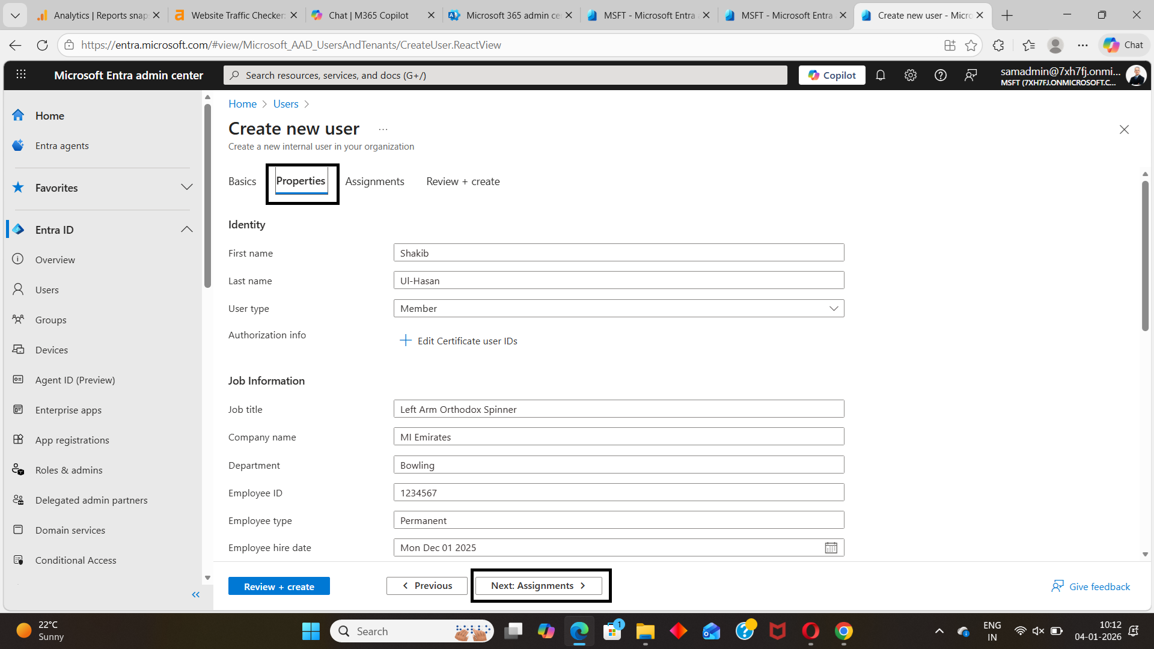
Task: Click the help question mark icon
Action: (941, 75)
